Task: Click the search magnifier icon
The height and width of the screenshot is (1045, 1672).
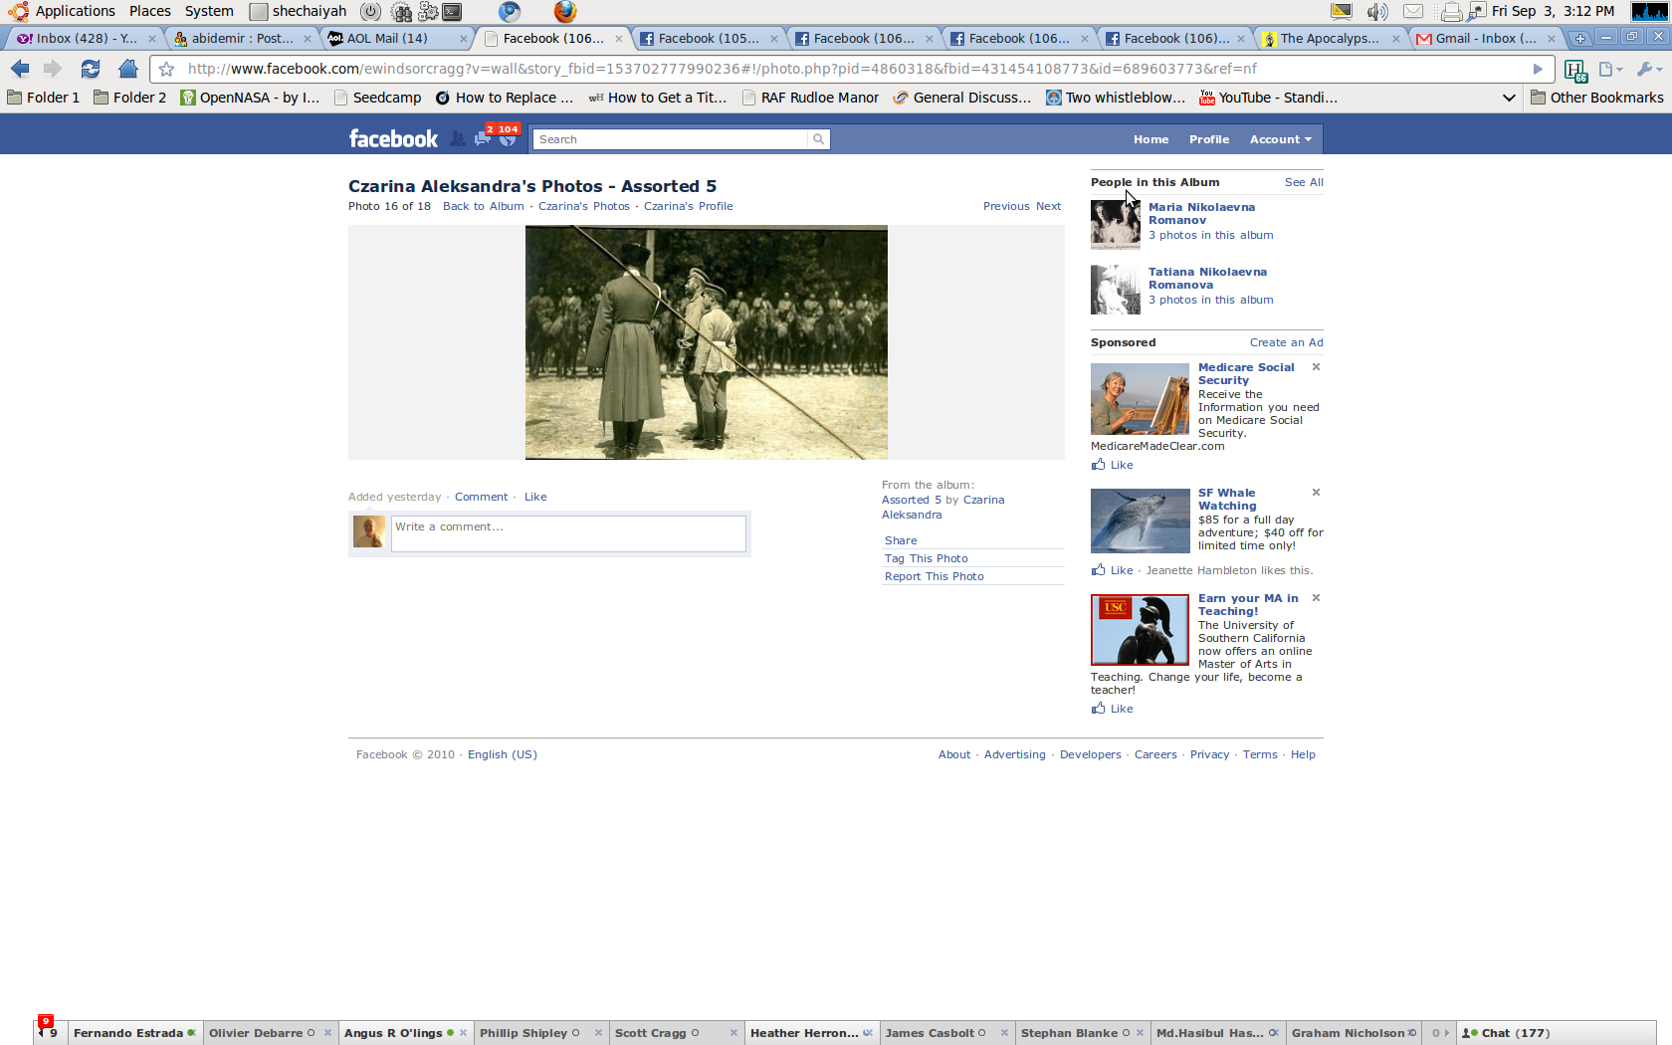Action: click(818, 139)
